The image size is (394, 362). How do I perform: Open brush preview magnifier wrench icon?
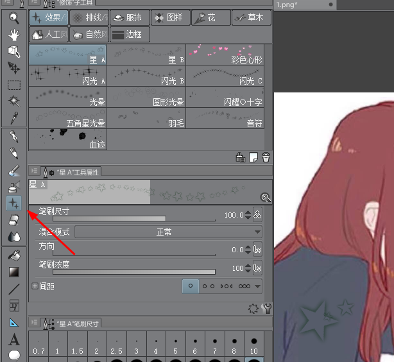tap(266, 198)
